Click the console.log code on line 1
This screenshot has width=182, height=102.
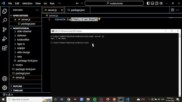pos(76,19)
